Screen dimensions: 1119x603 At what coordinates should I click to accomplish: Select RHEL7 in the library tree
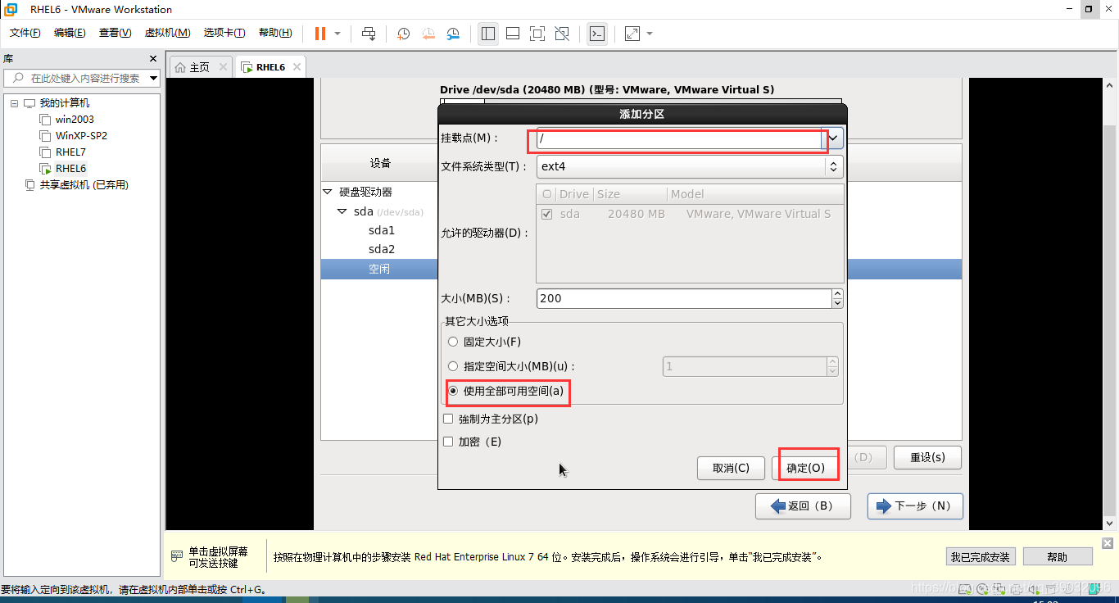pyautogui.click(x=70, y=152)
